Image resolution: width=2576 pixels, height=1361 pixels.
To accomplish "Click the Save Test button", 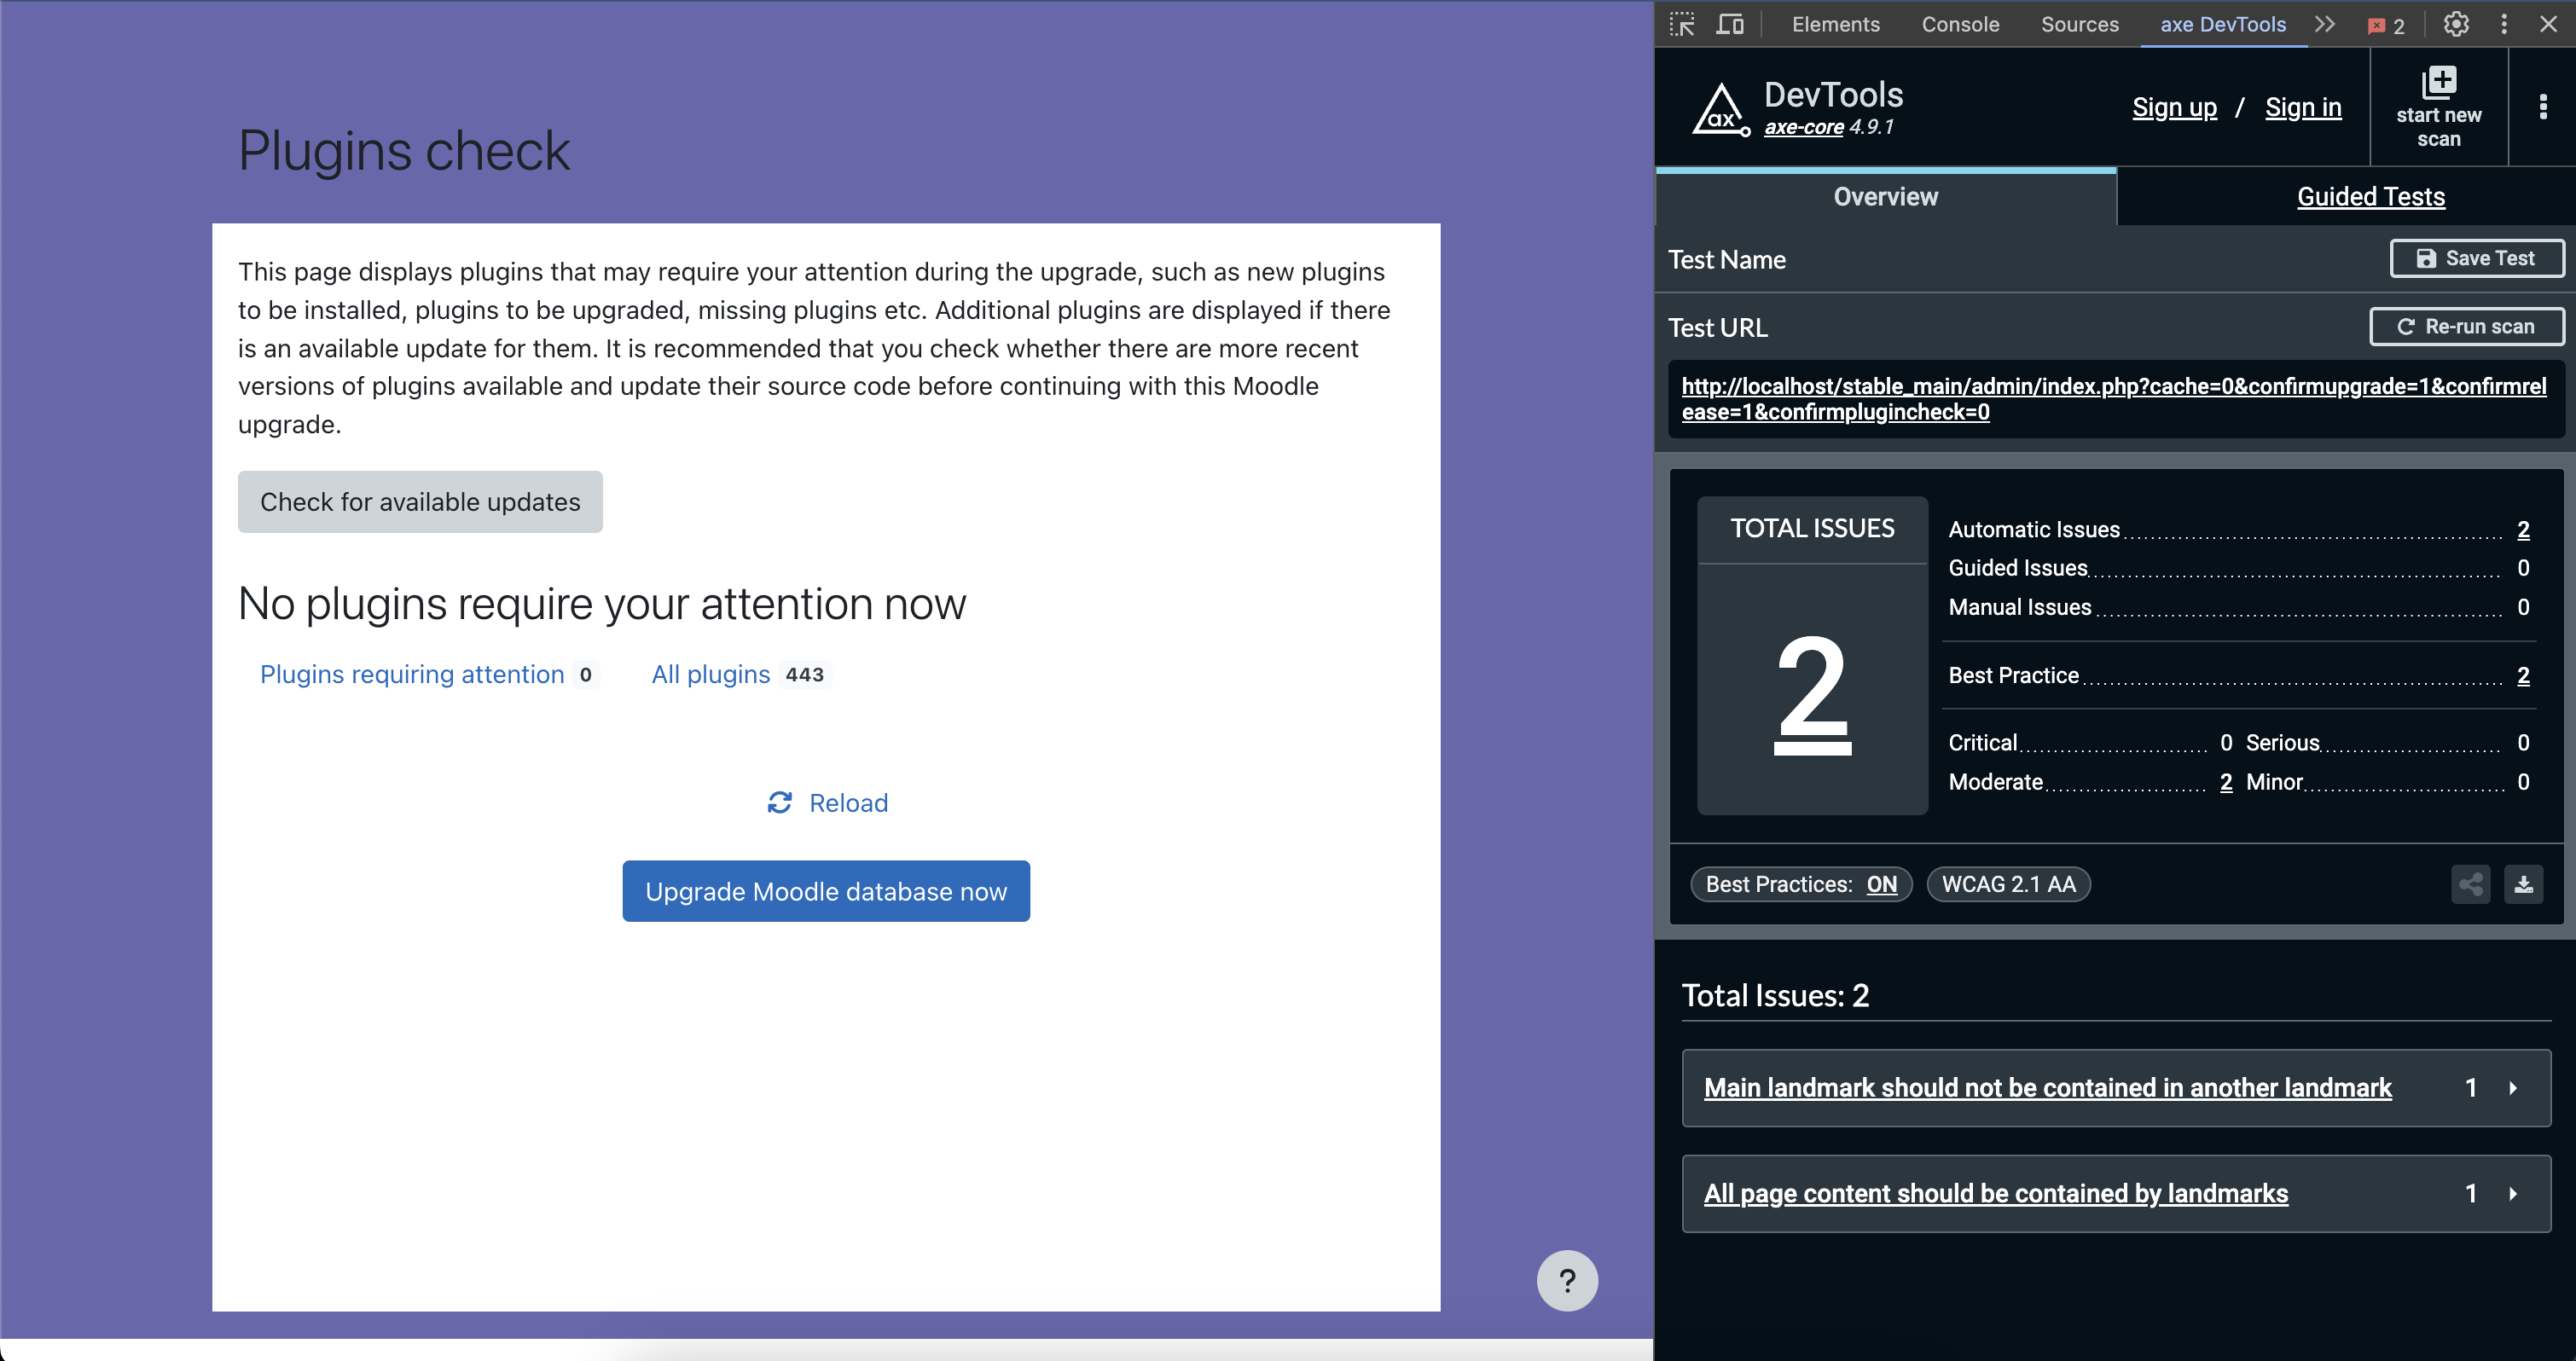I will (x=2477, y=258).
